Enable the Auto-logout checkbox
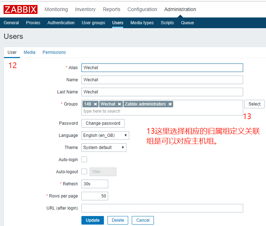Screen dimensions: 266x226 tap(84, 171)
